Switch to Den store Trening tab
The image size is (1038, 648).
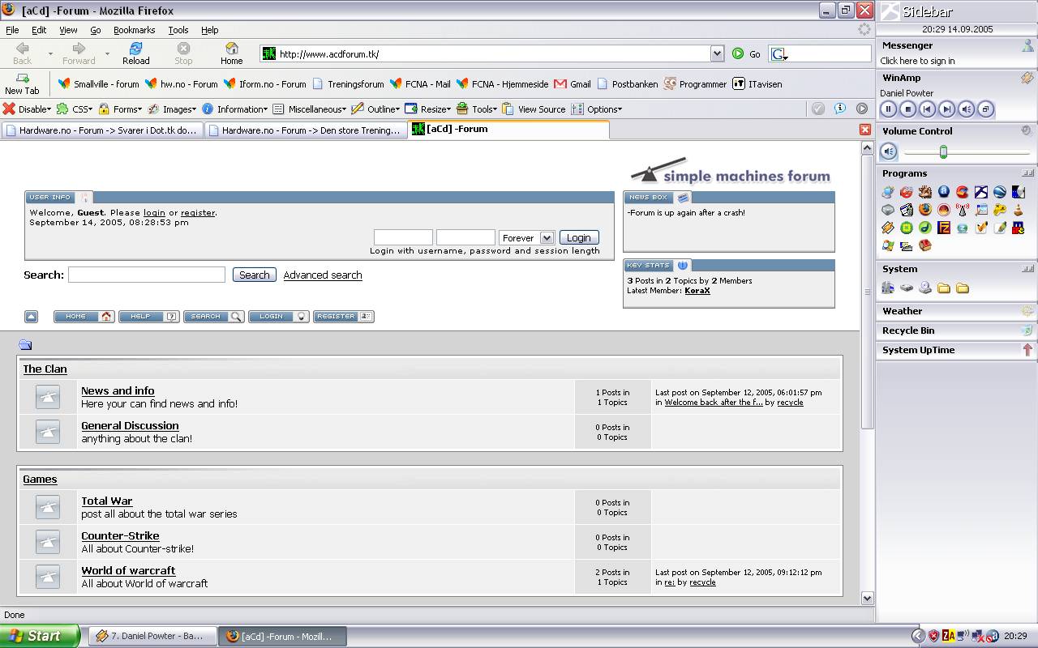[305, 130]
